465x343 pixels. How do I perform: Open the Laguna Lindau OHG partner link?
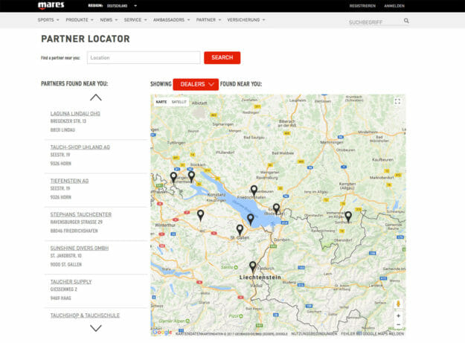[75, 114]
